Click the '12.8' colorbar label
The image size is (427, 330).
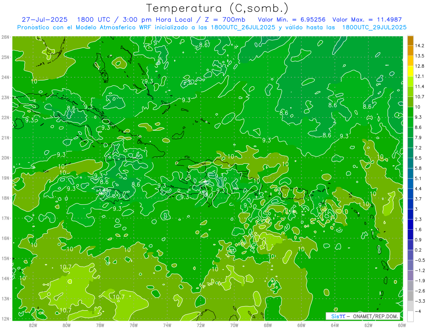(420, 66)
